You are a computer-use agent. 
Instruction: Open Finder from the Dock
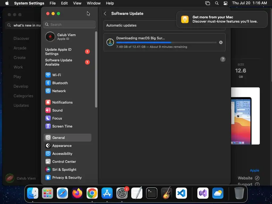[33, 193]
